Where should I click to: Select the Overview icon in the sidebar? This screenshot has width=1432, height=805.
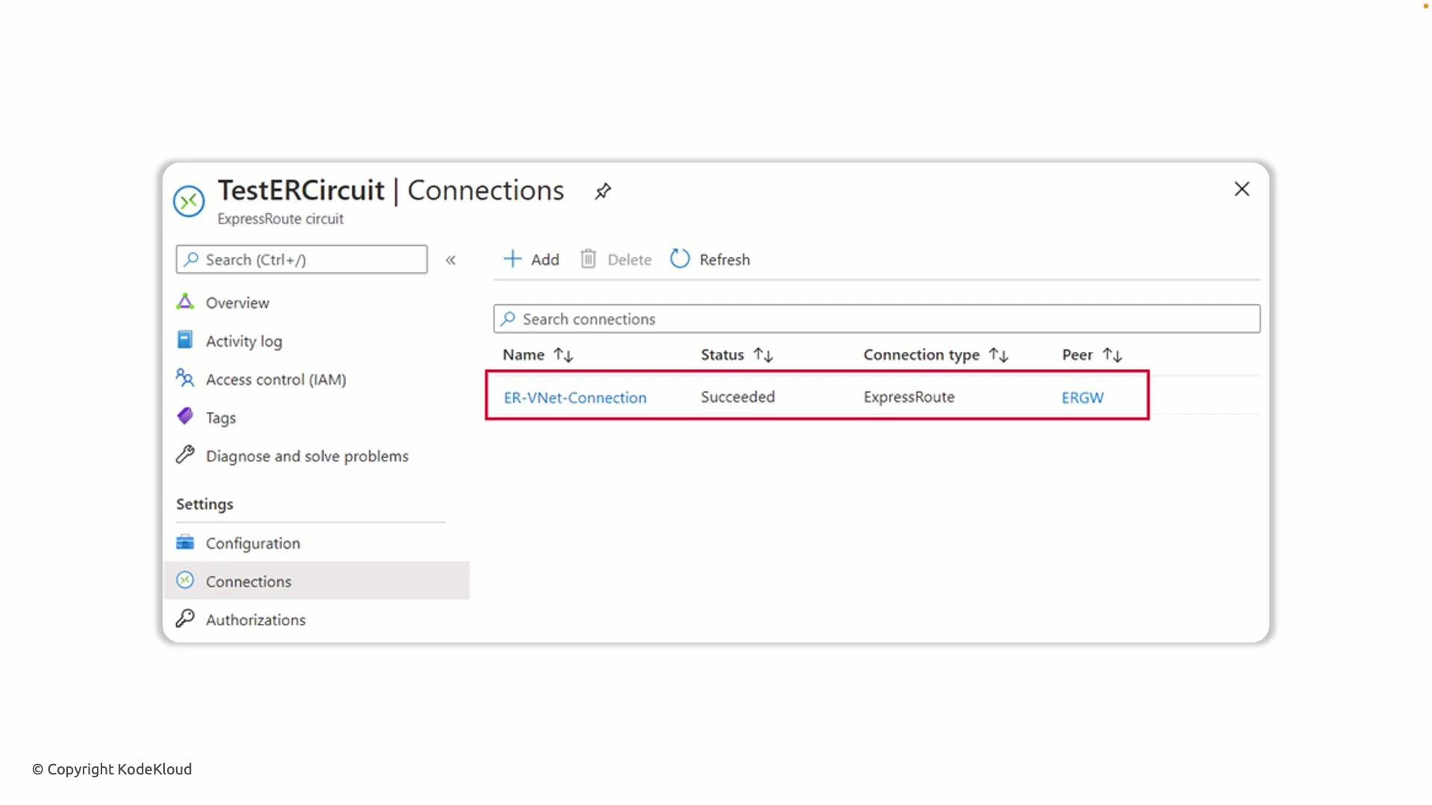(186, 302)
